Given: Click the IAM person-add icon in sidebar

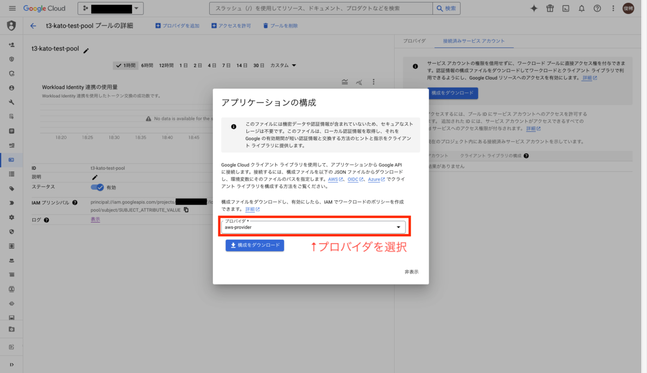Looking at the screenshot, I should 11,45.
